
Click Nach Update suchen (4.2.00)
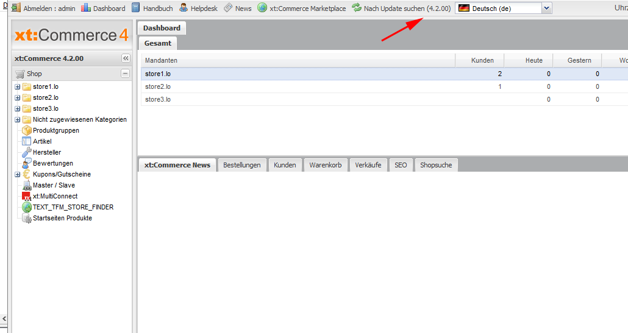(407, 9)
